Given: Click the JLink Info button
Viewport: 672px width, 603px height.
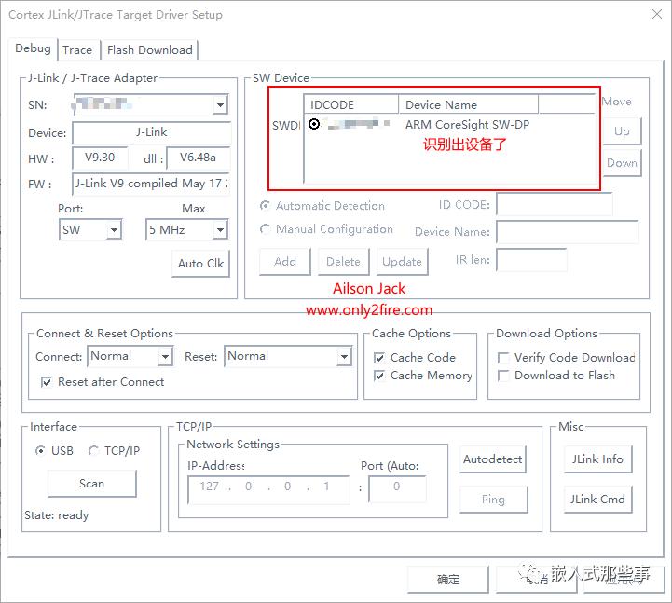Looking at the screenshot, I should [597, 459].
